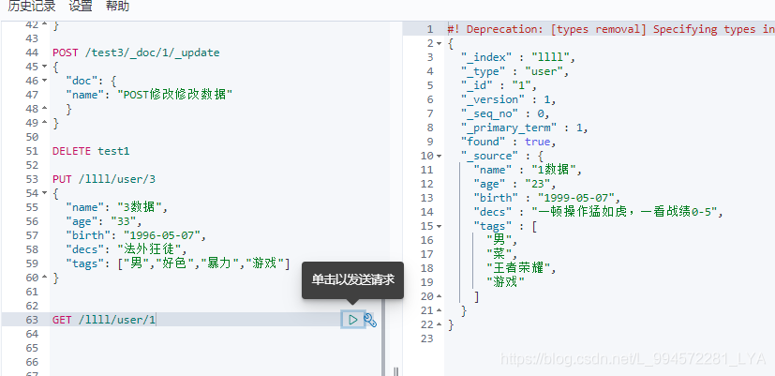Image resolution: width=775 pixels, height=376 pixels.
Task: Click the line PUT /llll/user/3
Action: click(104, 179)
